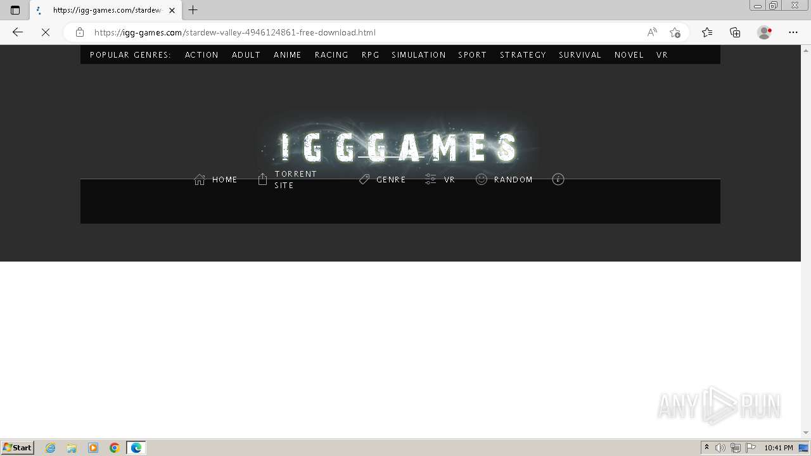Click the Torrent Site share icon
The image size is (811, 456).
262,180
